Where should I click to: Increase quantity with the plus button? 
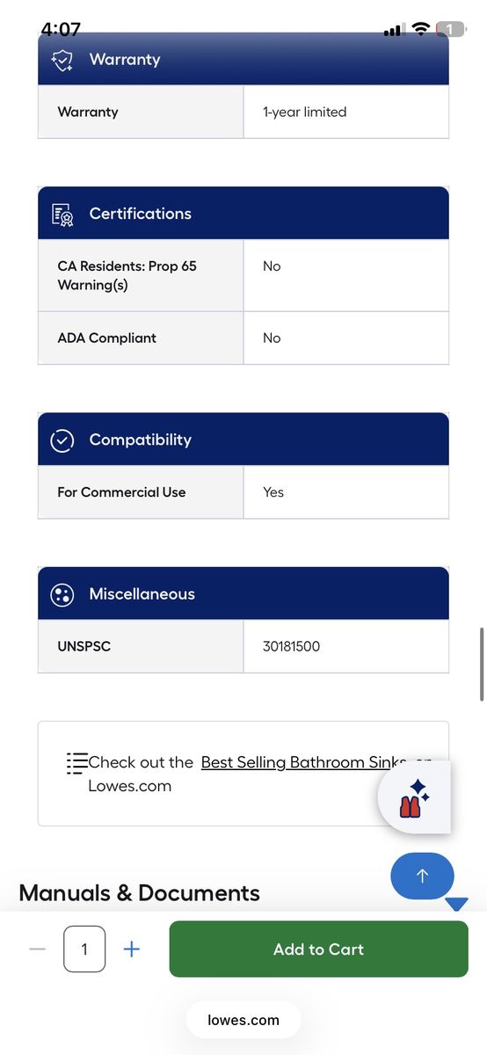tap(131, 949)
